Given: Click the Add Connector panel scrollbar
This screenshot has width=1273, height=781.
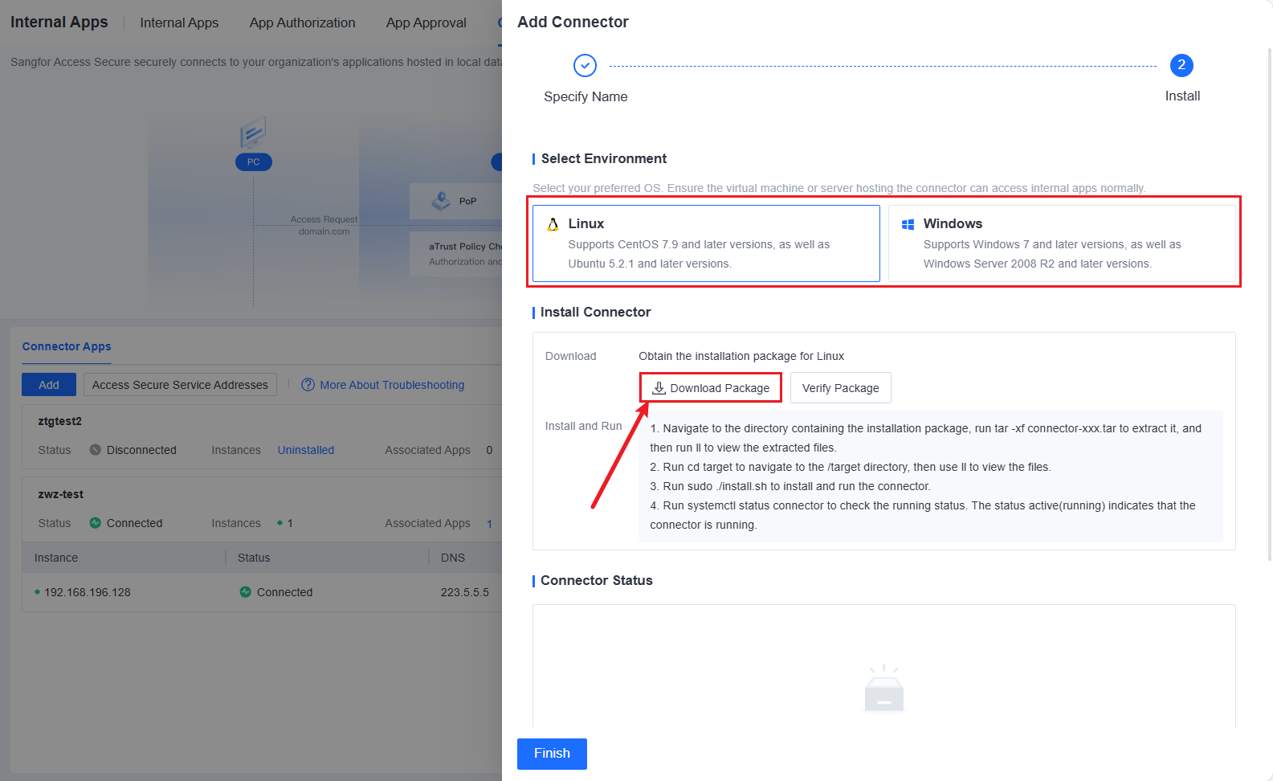Looking at the screenshot, I should click(1269, 305).
